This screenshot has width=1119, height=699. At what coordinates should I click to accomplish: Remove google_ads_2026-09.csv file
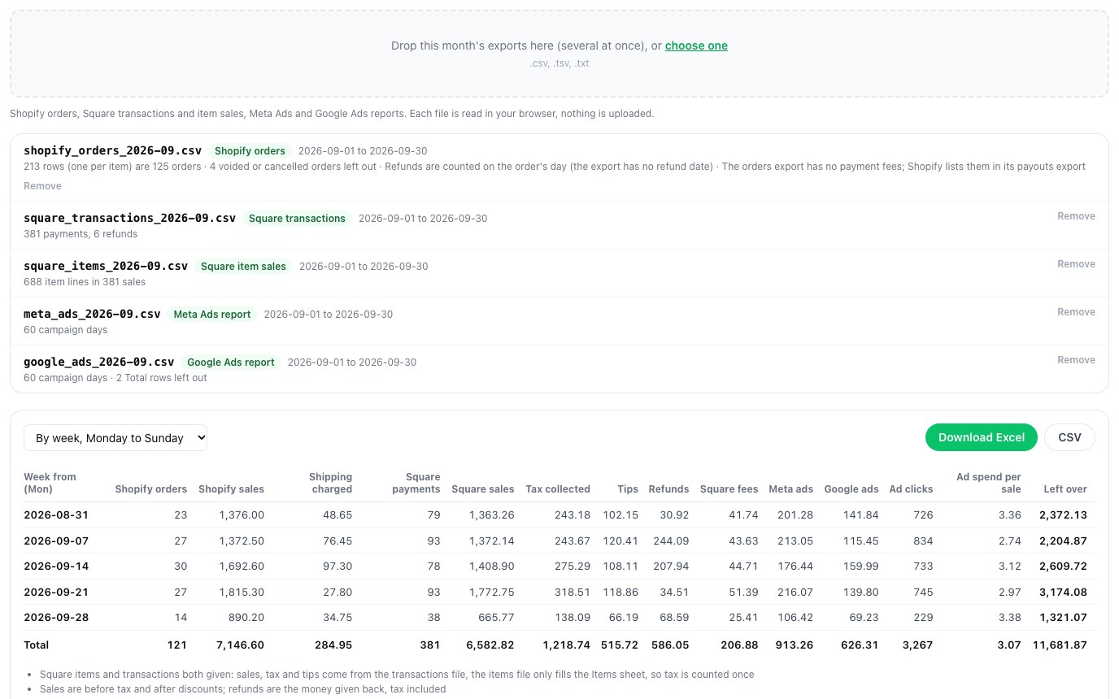(x=1076, y=360)
